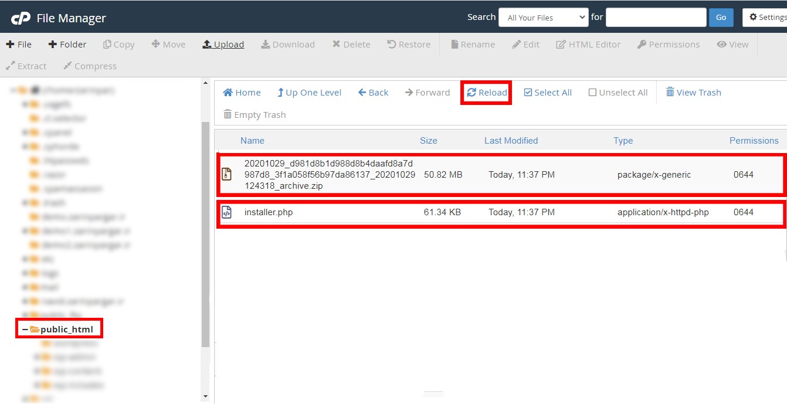Viewport: 787px width, 404px height.
Task: Open View Trash
Action: tap(693, 93)
